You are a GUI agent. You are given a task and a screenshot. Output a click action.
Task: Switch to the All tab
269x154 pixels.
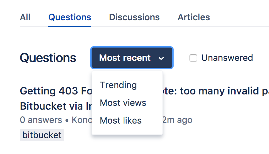click(x=25, y=17)
